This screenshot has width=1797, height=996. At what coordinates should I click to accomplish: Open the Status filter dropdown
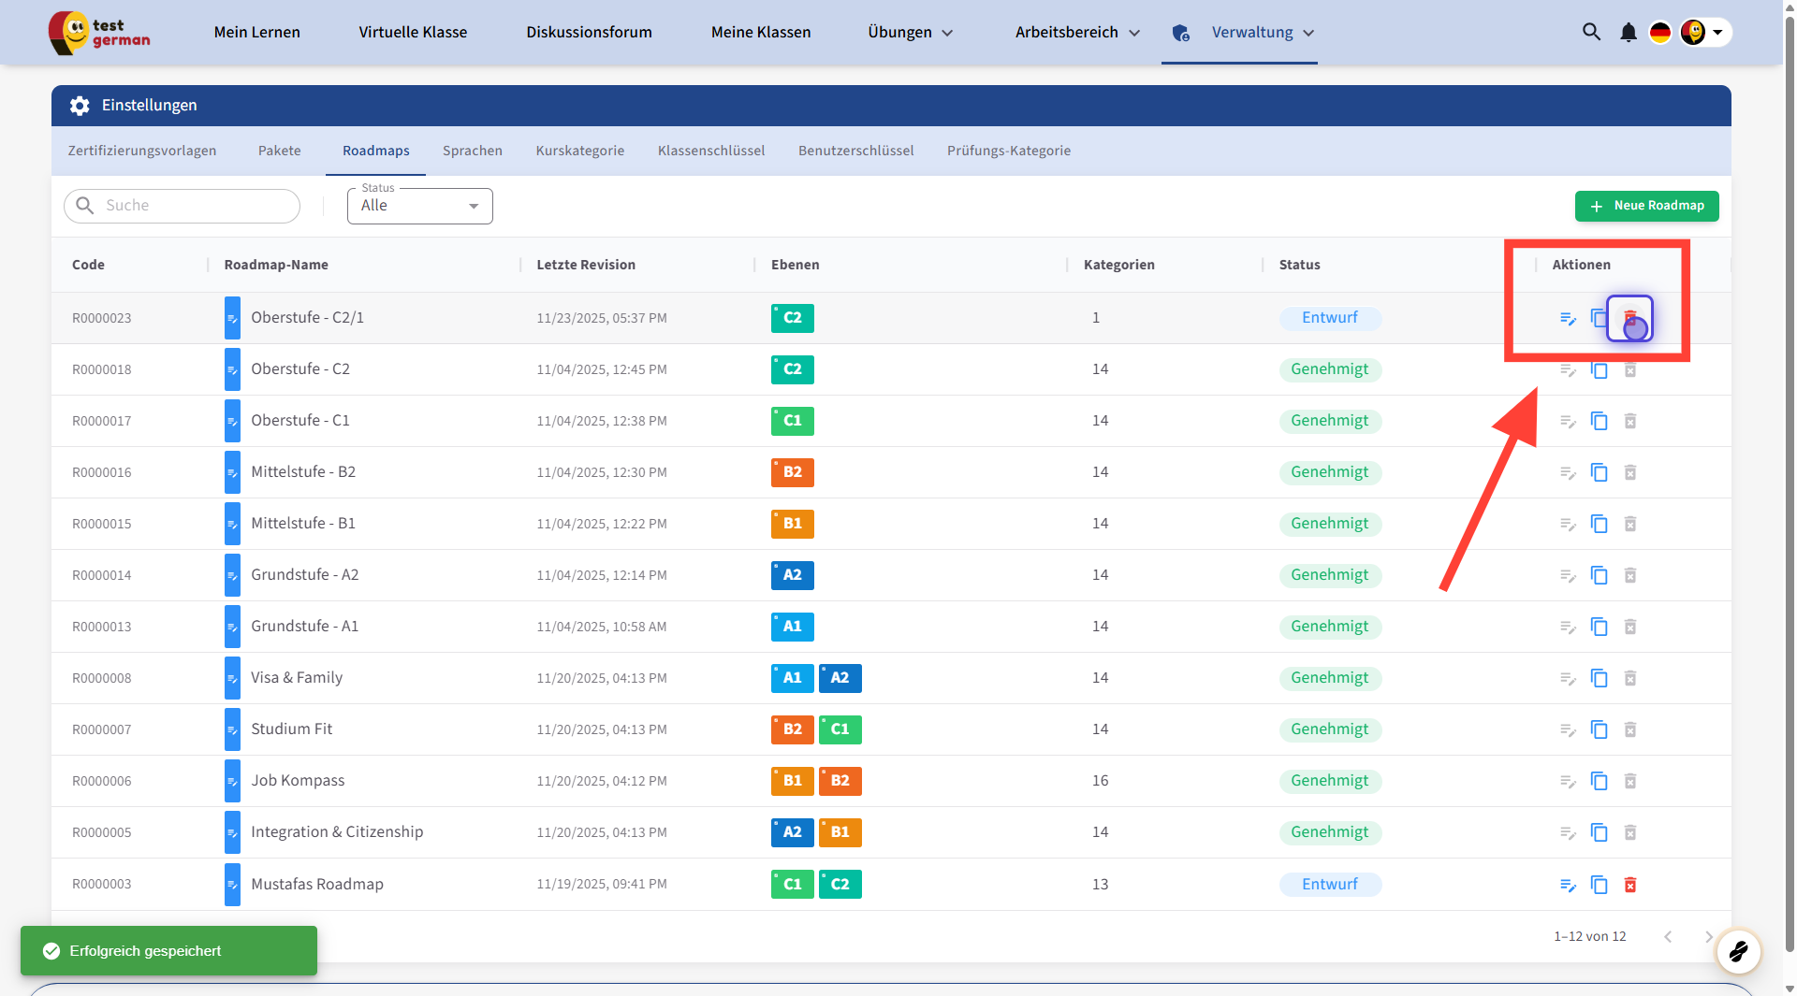point(419,206)
